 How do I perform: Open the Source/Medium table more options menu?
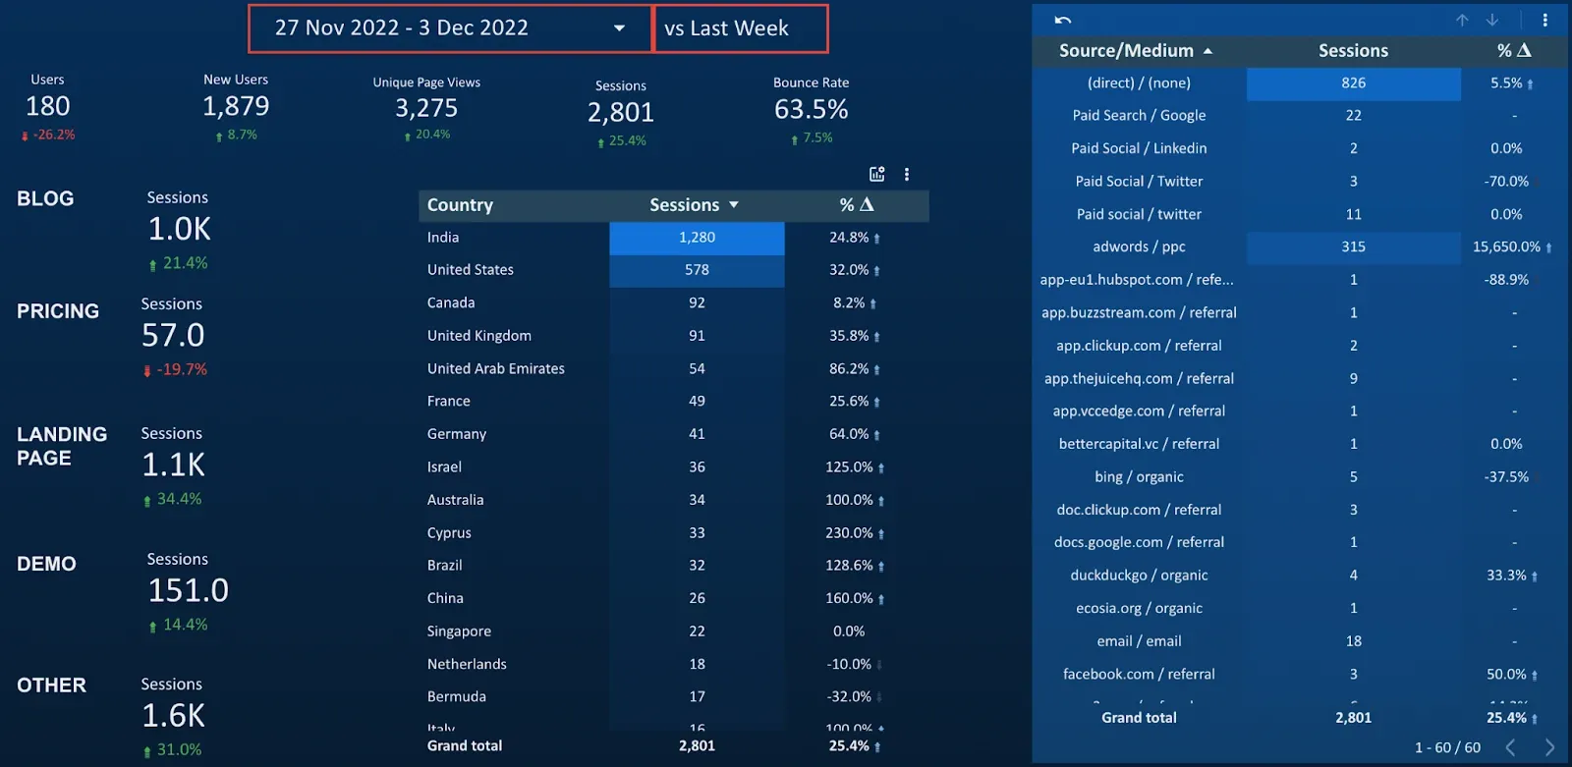click(x=1545, y=20)
